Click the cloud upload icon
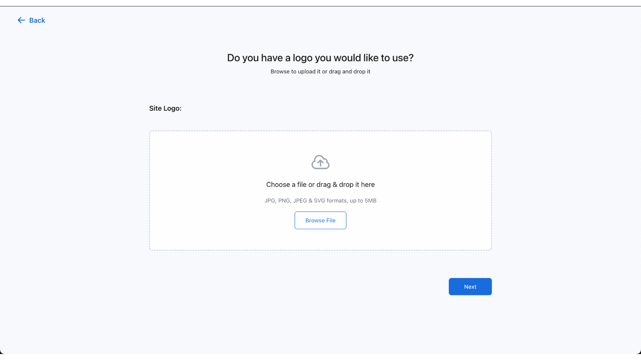641x360 pixels. [320, 162]
